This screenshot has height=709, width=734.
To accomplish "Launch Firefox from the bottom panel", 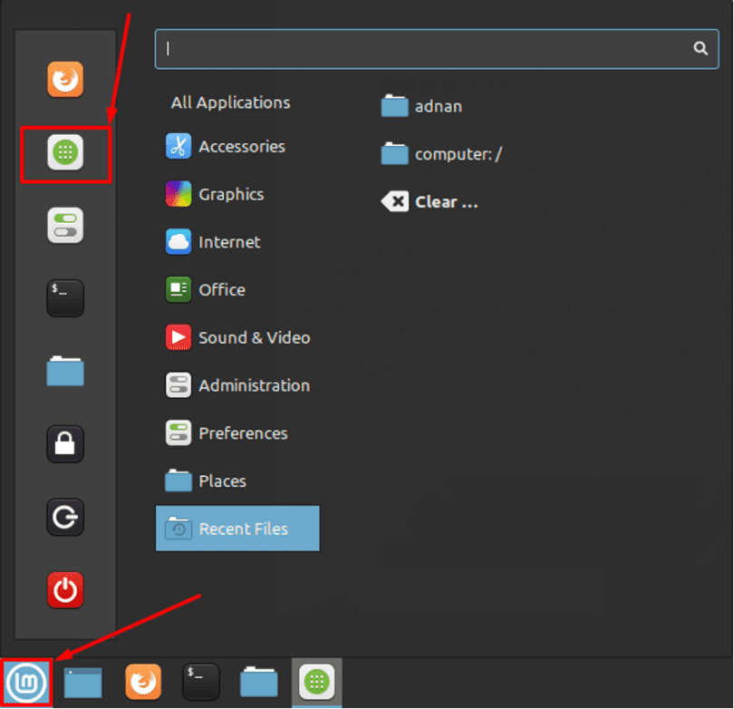I will [143, 682].
